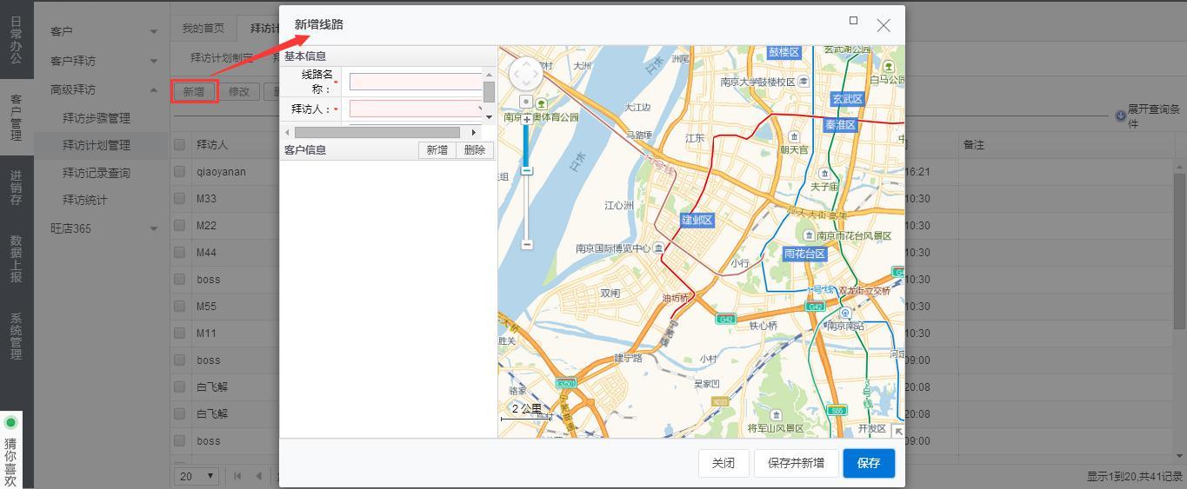
Task: Click the 猜你喜欢 green dot icon
Action: [10, 423]
